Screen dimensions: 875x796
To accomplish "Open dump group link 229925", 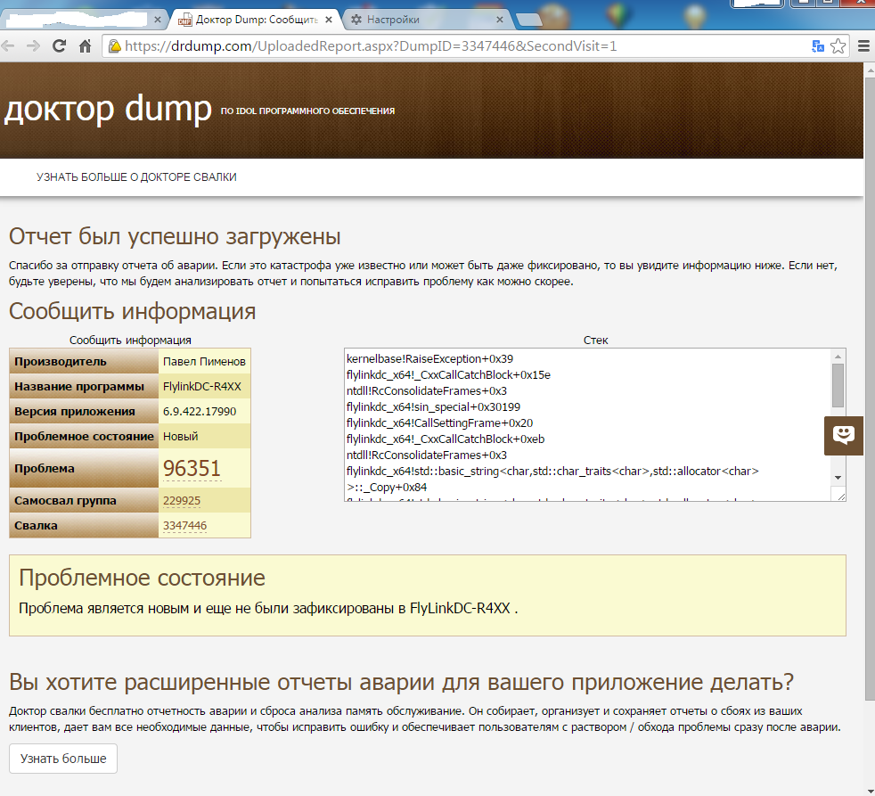I will (182, 501).
